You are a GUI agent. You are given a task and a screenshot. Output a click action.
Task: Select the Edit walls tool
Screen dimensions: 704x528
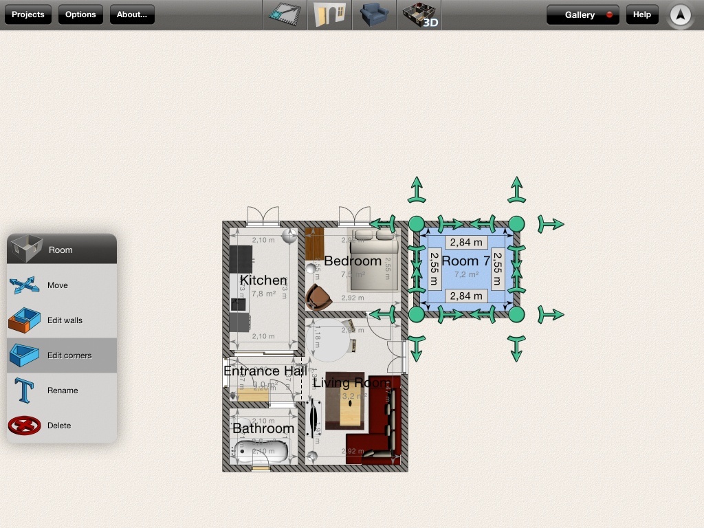tap(65, 320)
